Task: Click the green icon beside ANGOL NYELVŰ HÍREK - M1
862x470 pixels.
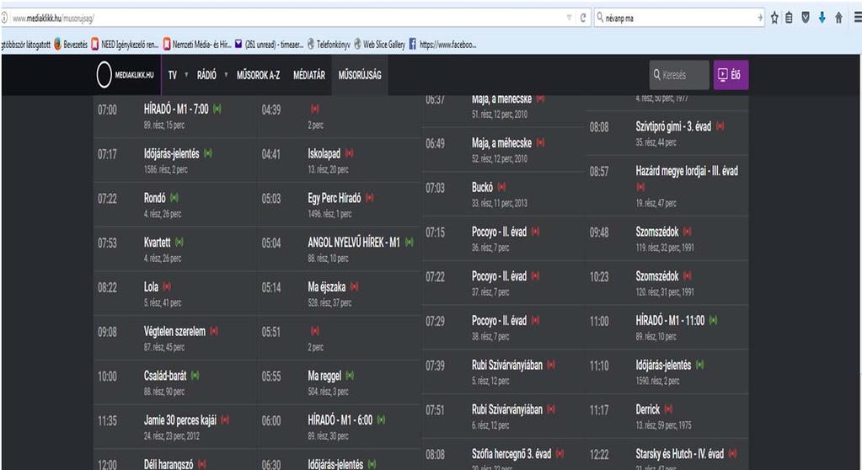Action: click(x=409, y=242)
